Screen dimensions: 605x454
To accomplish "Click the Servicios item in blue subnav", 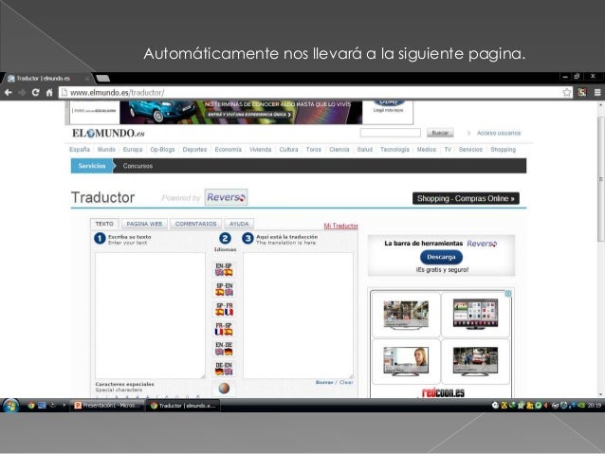I will 92,166.
